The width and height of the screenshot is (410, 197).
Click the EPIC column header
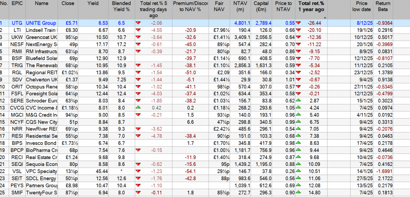[x=16, y=4]
